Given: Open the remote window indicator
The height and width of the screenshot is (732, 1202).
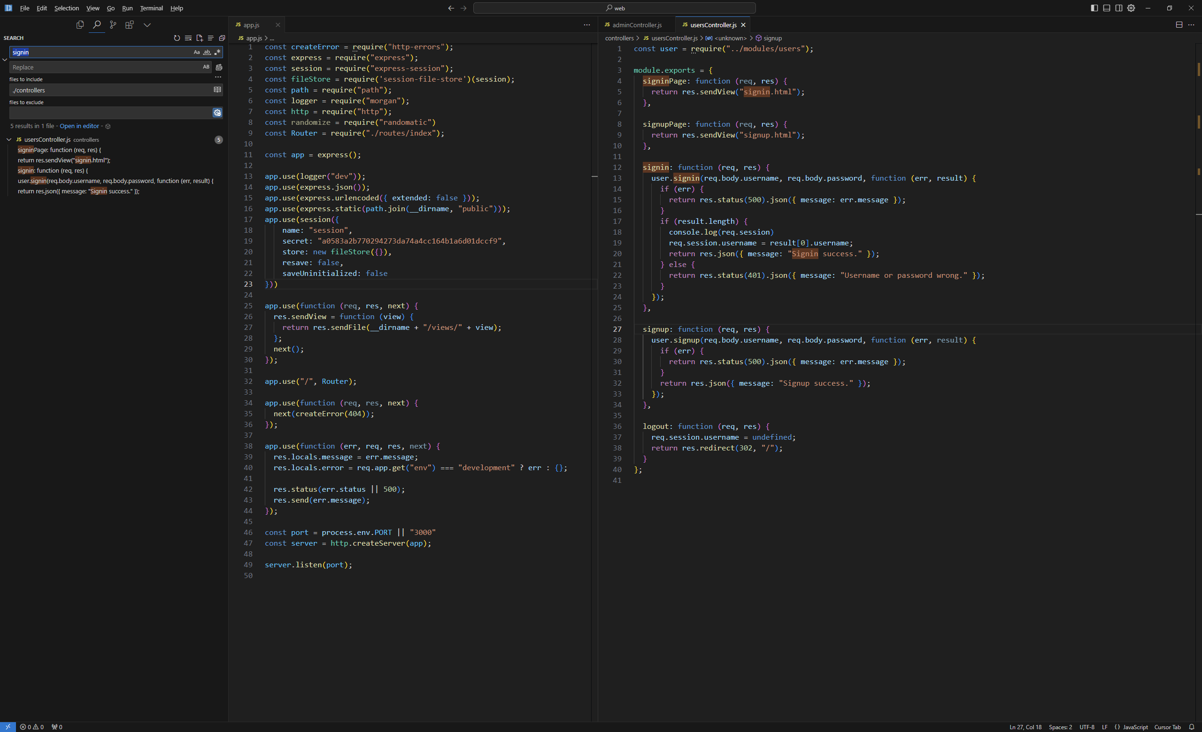Looking at the screenshot, I should click(8, 727).
